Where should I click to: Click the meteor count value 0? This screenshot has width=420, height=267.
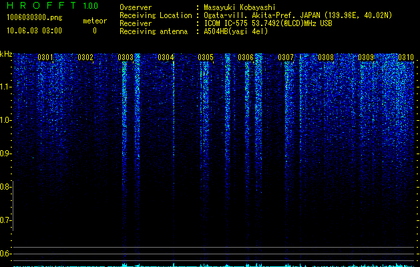coord(95,31)
